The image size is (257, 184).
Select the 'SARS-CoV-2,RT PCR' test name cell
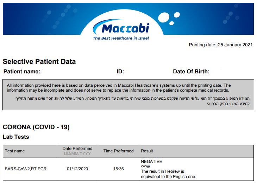pyautogui.click(x=26, y=169)
